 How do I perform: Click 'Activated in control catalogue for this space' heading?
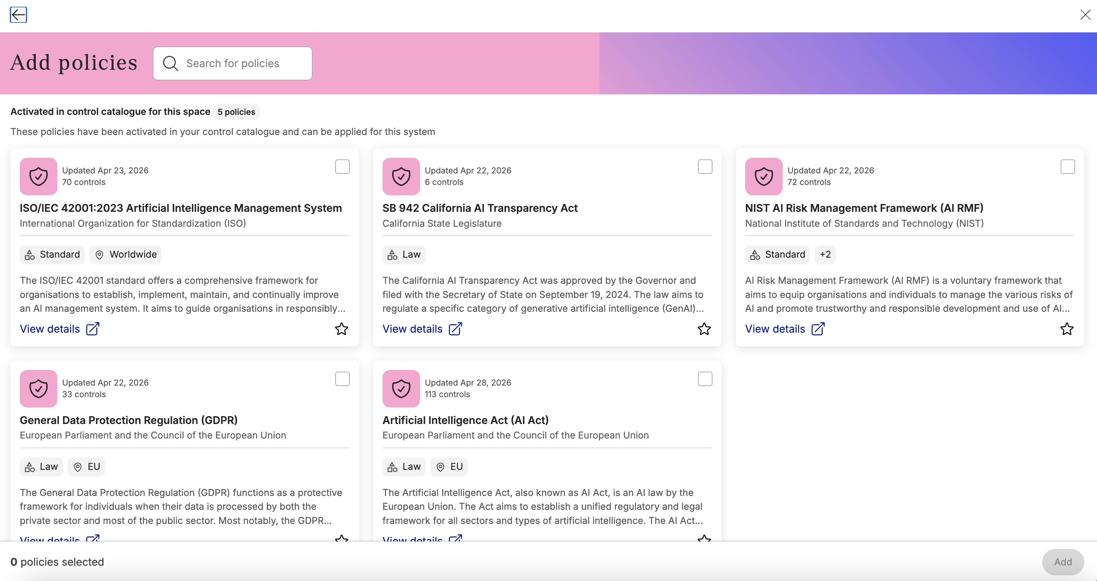click(x=110, y=112)
